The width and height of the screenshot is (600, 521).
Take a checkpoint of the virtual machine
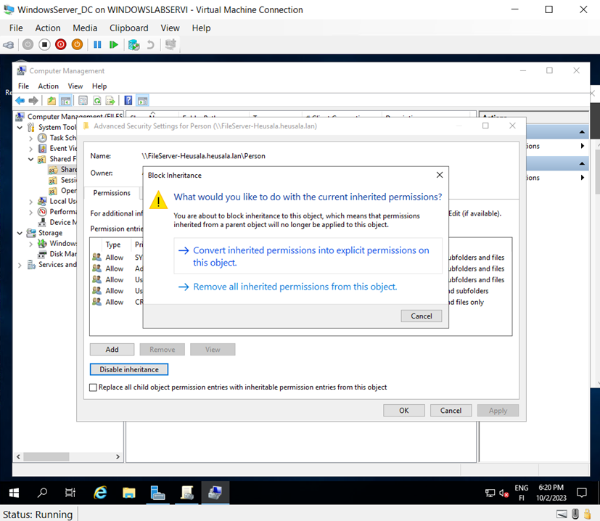[133, 45]
